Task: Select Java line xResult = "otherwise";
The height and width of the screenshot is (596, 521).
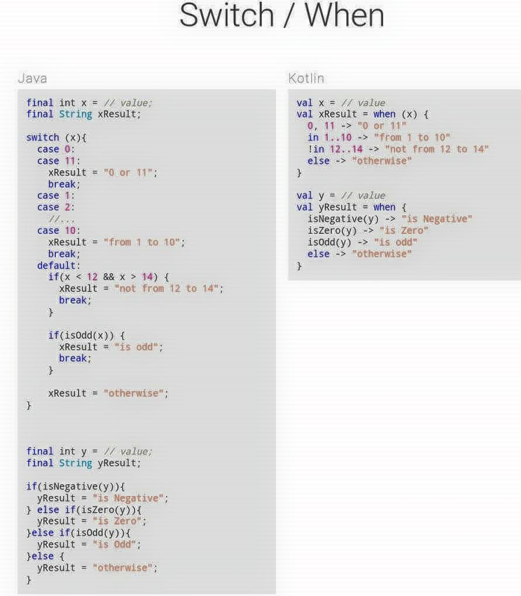Action: 108,394
